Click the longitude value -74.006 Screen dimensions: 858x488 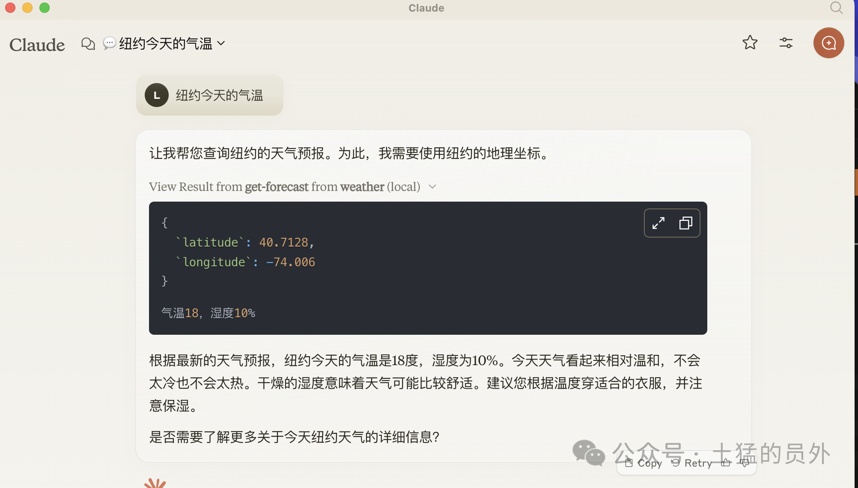[x=291, y=262]
